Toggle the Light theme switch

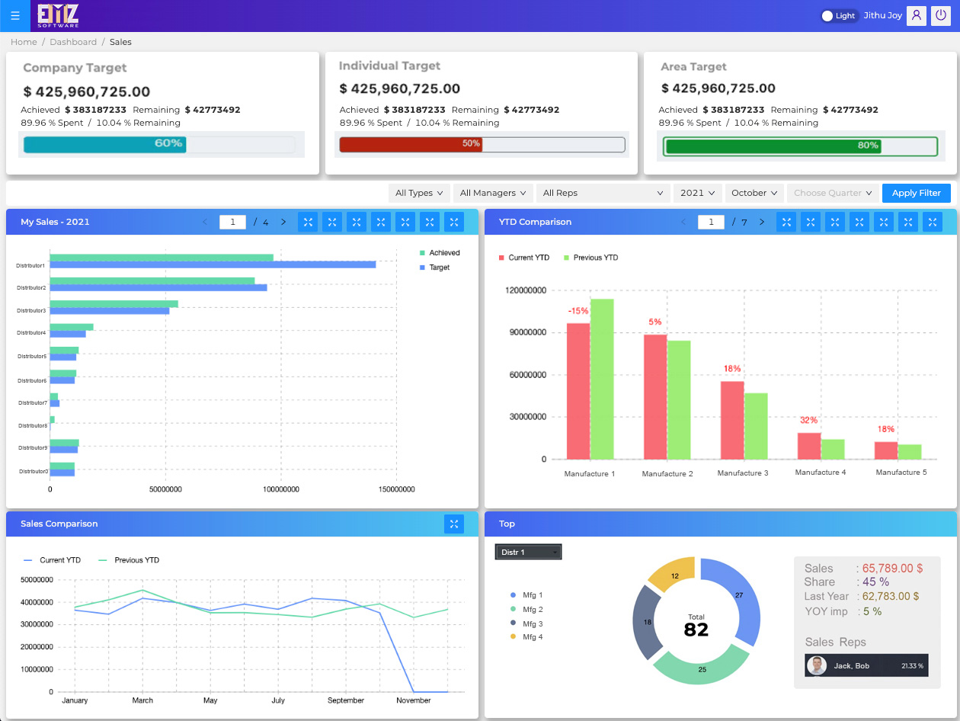coord(838,16)
